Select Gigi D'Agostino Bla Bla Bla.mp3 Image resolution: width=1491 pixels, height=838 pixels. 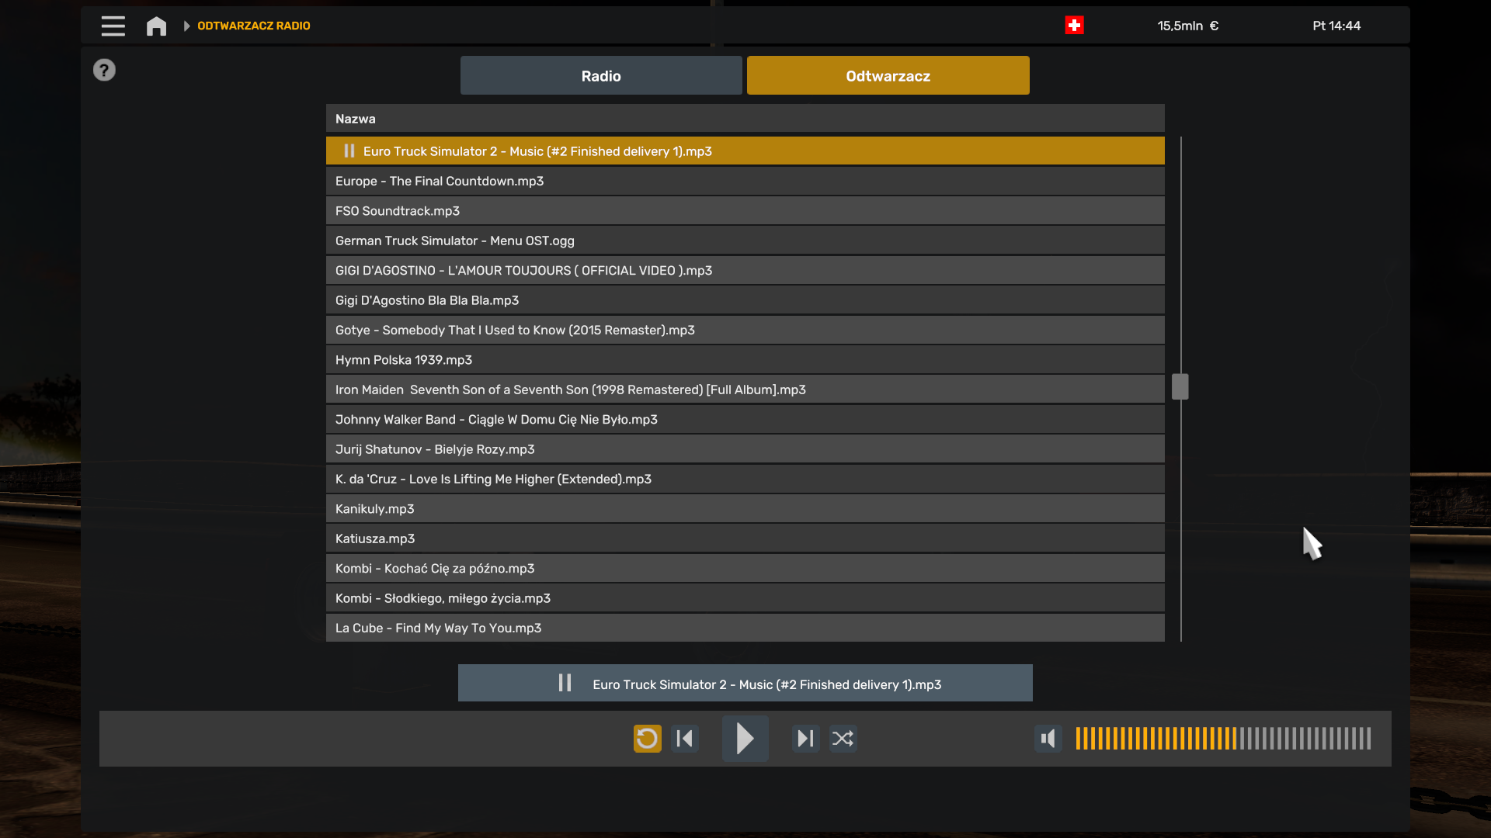tap(427, 300)
